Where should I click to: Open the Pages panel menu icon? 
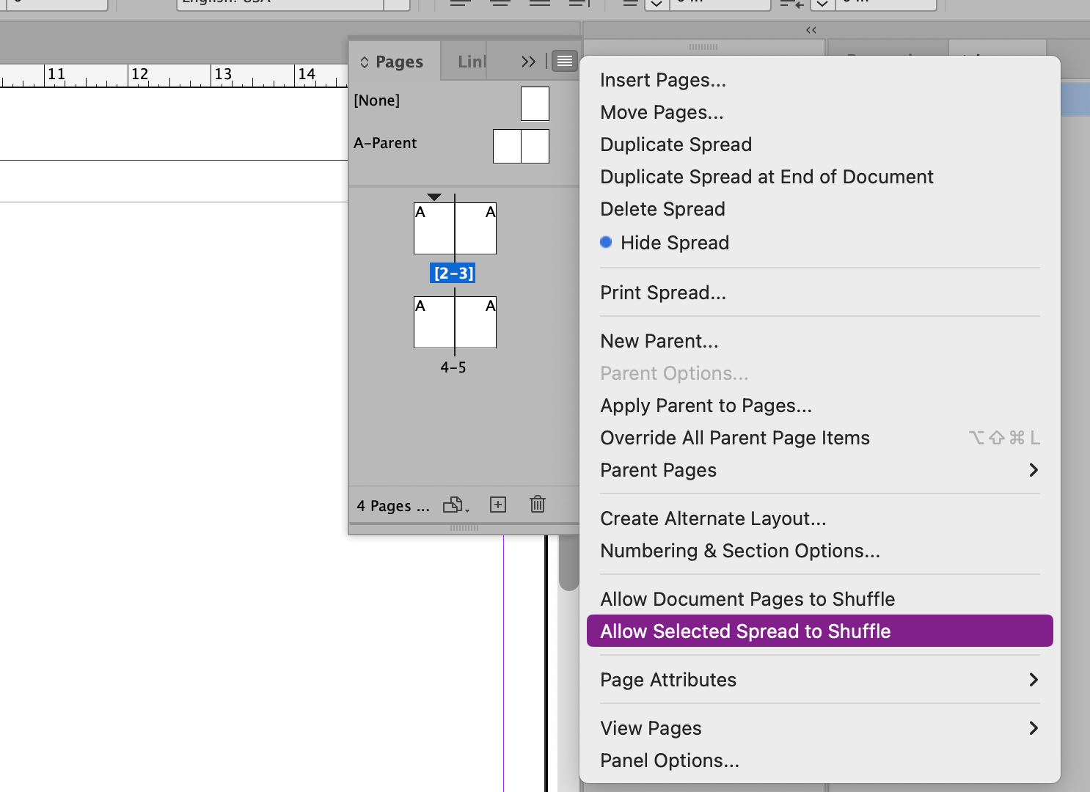[564, 61]
